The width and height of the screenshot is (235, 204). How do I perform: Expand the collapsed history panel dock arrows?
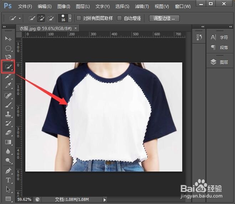[203, 26]
